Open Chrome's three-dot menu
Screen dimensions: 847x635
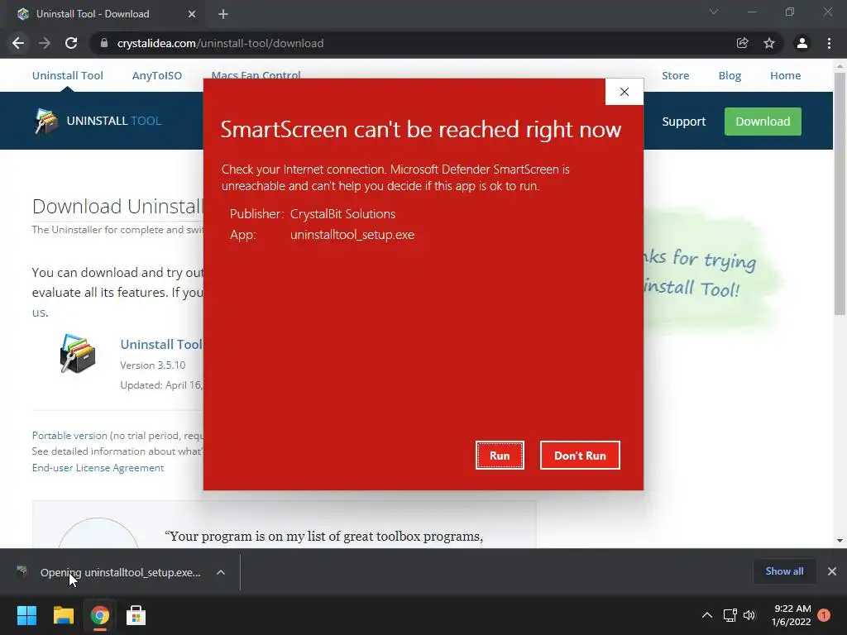click(x=829, y=43)
